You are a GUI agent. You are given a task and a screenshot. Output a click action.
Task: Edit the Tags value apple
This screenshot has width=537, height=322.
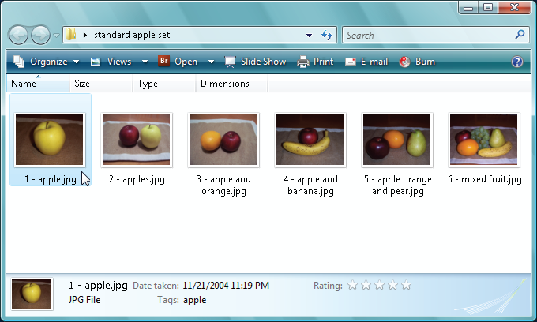(x=194, y=300)
